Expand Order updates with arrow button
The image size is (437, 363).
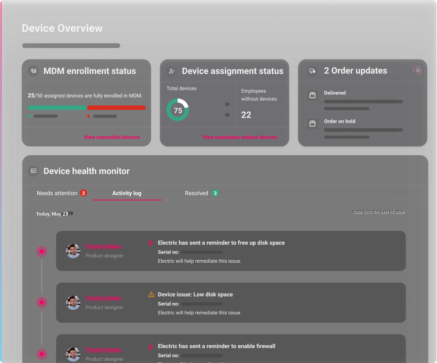coord(417,70)
